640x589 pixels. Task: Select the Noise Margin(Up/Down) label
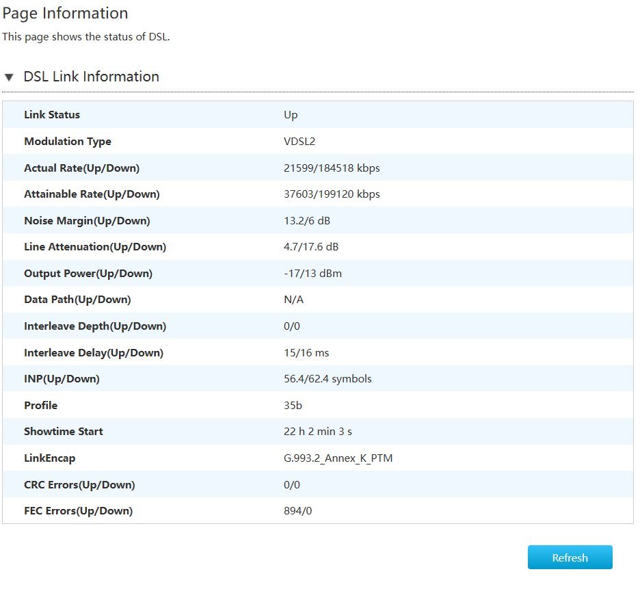(87, 221)
